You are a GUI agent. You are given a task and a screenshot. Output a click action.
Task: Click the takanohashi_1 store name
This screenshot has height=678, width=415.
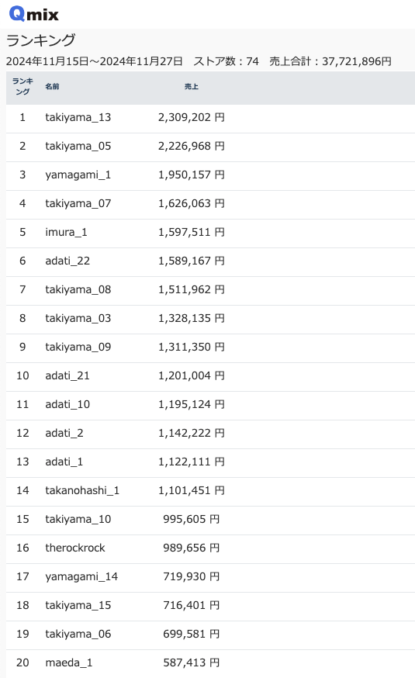pos(82,490)
